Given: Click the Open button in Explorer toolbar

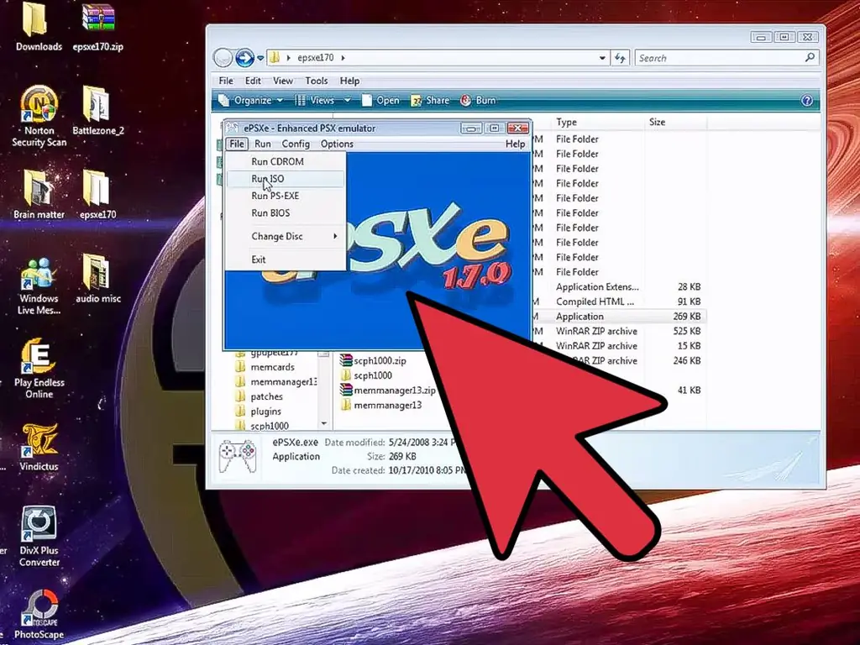Looking at the screenshot, I should 380,101.
